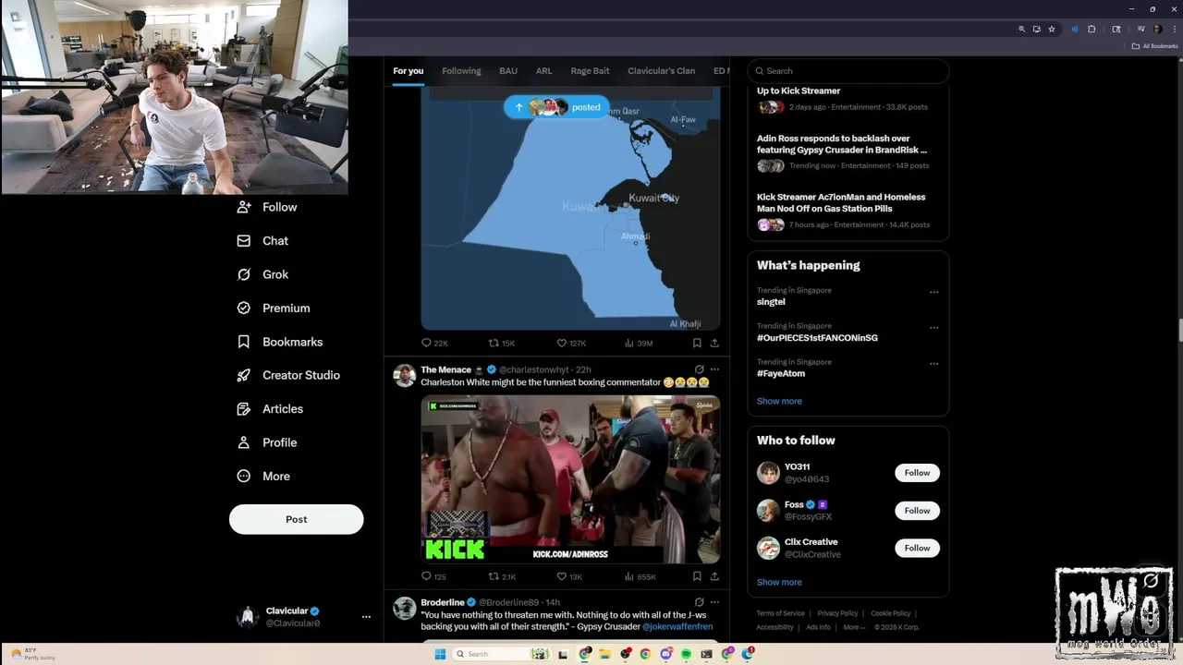Viewport: 1183px width, 665px height.
Task: Click the Windows Start button
Action: coord(440,654)
